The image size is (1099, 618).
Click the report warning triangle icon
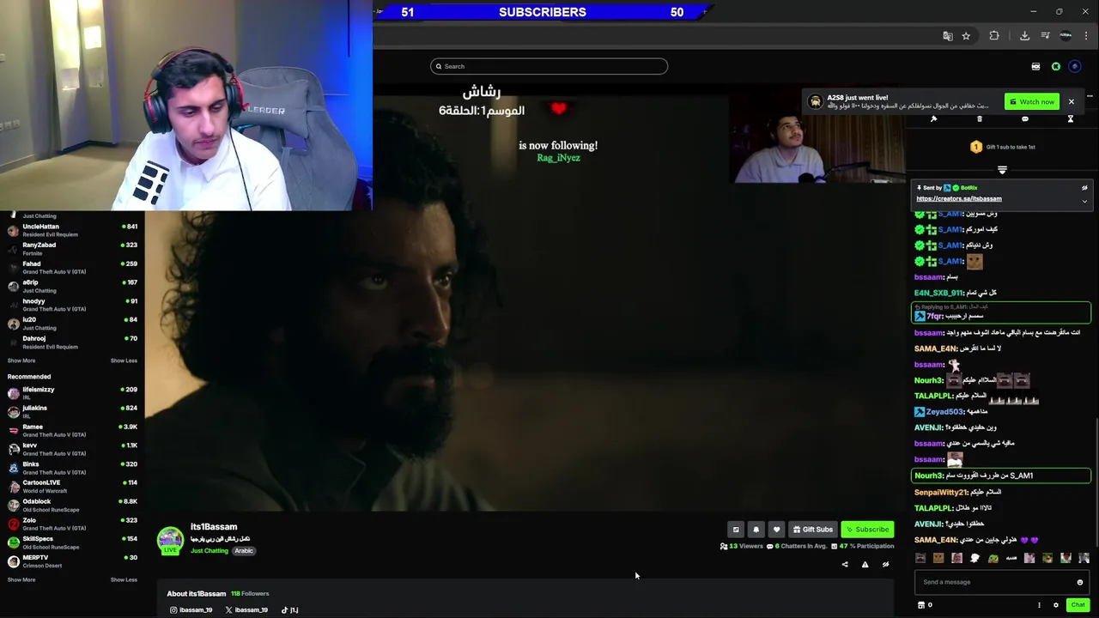coord(865,565)
